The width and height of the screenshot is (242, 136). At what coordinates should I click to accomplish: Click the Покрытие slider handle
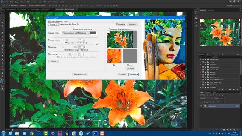click(x=74, y=47)
